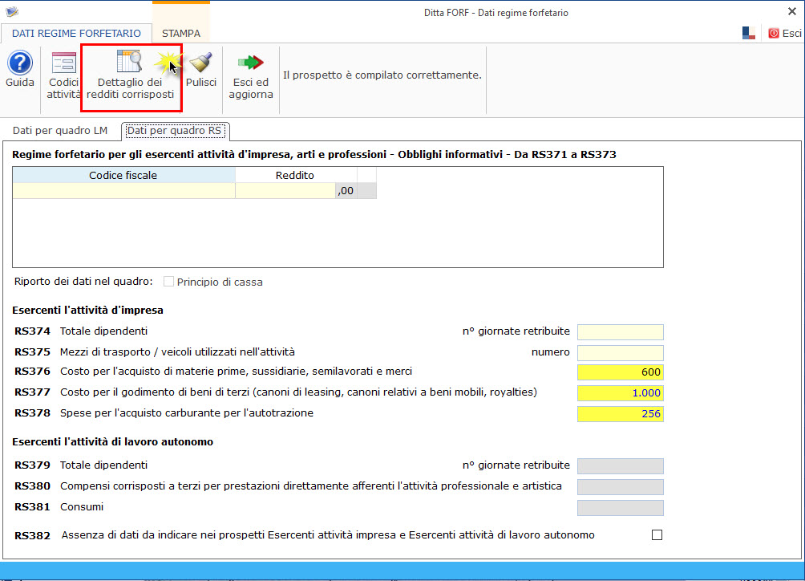This screenshot has width=805, height=581.
Task: Click the application icon in title bar
Action: point(11,12)
